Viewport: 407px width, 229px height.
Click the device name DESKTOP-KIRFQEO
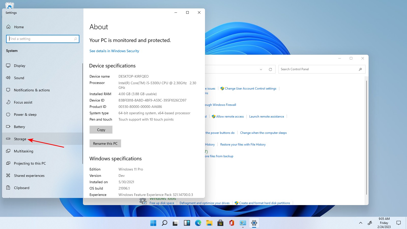(x=134, y=76)
